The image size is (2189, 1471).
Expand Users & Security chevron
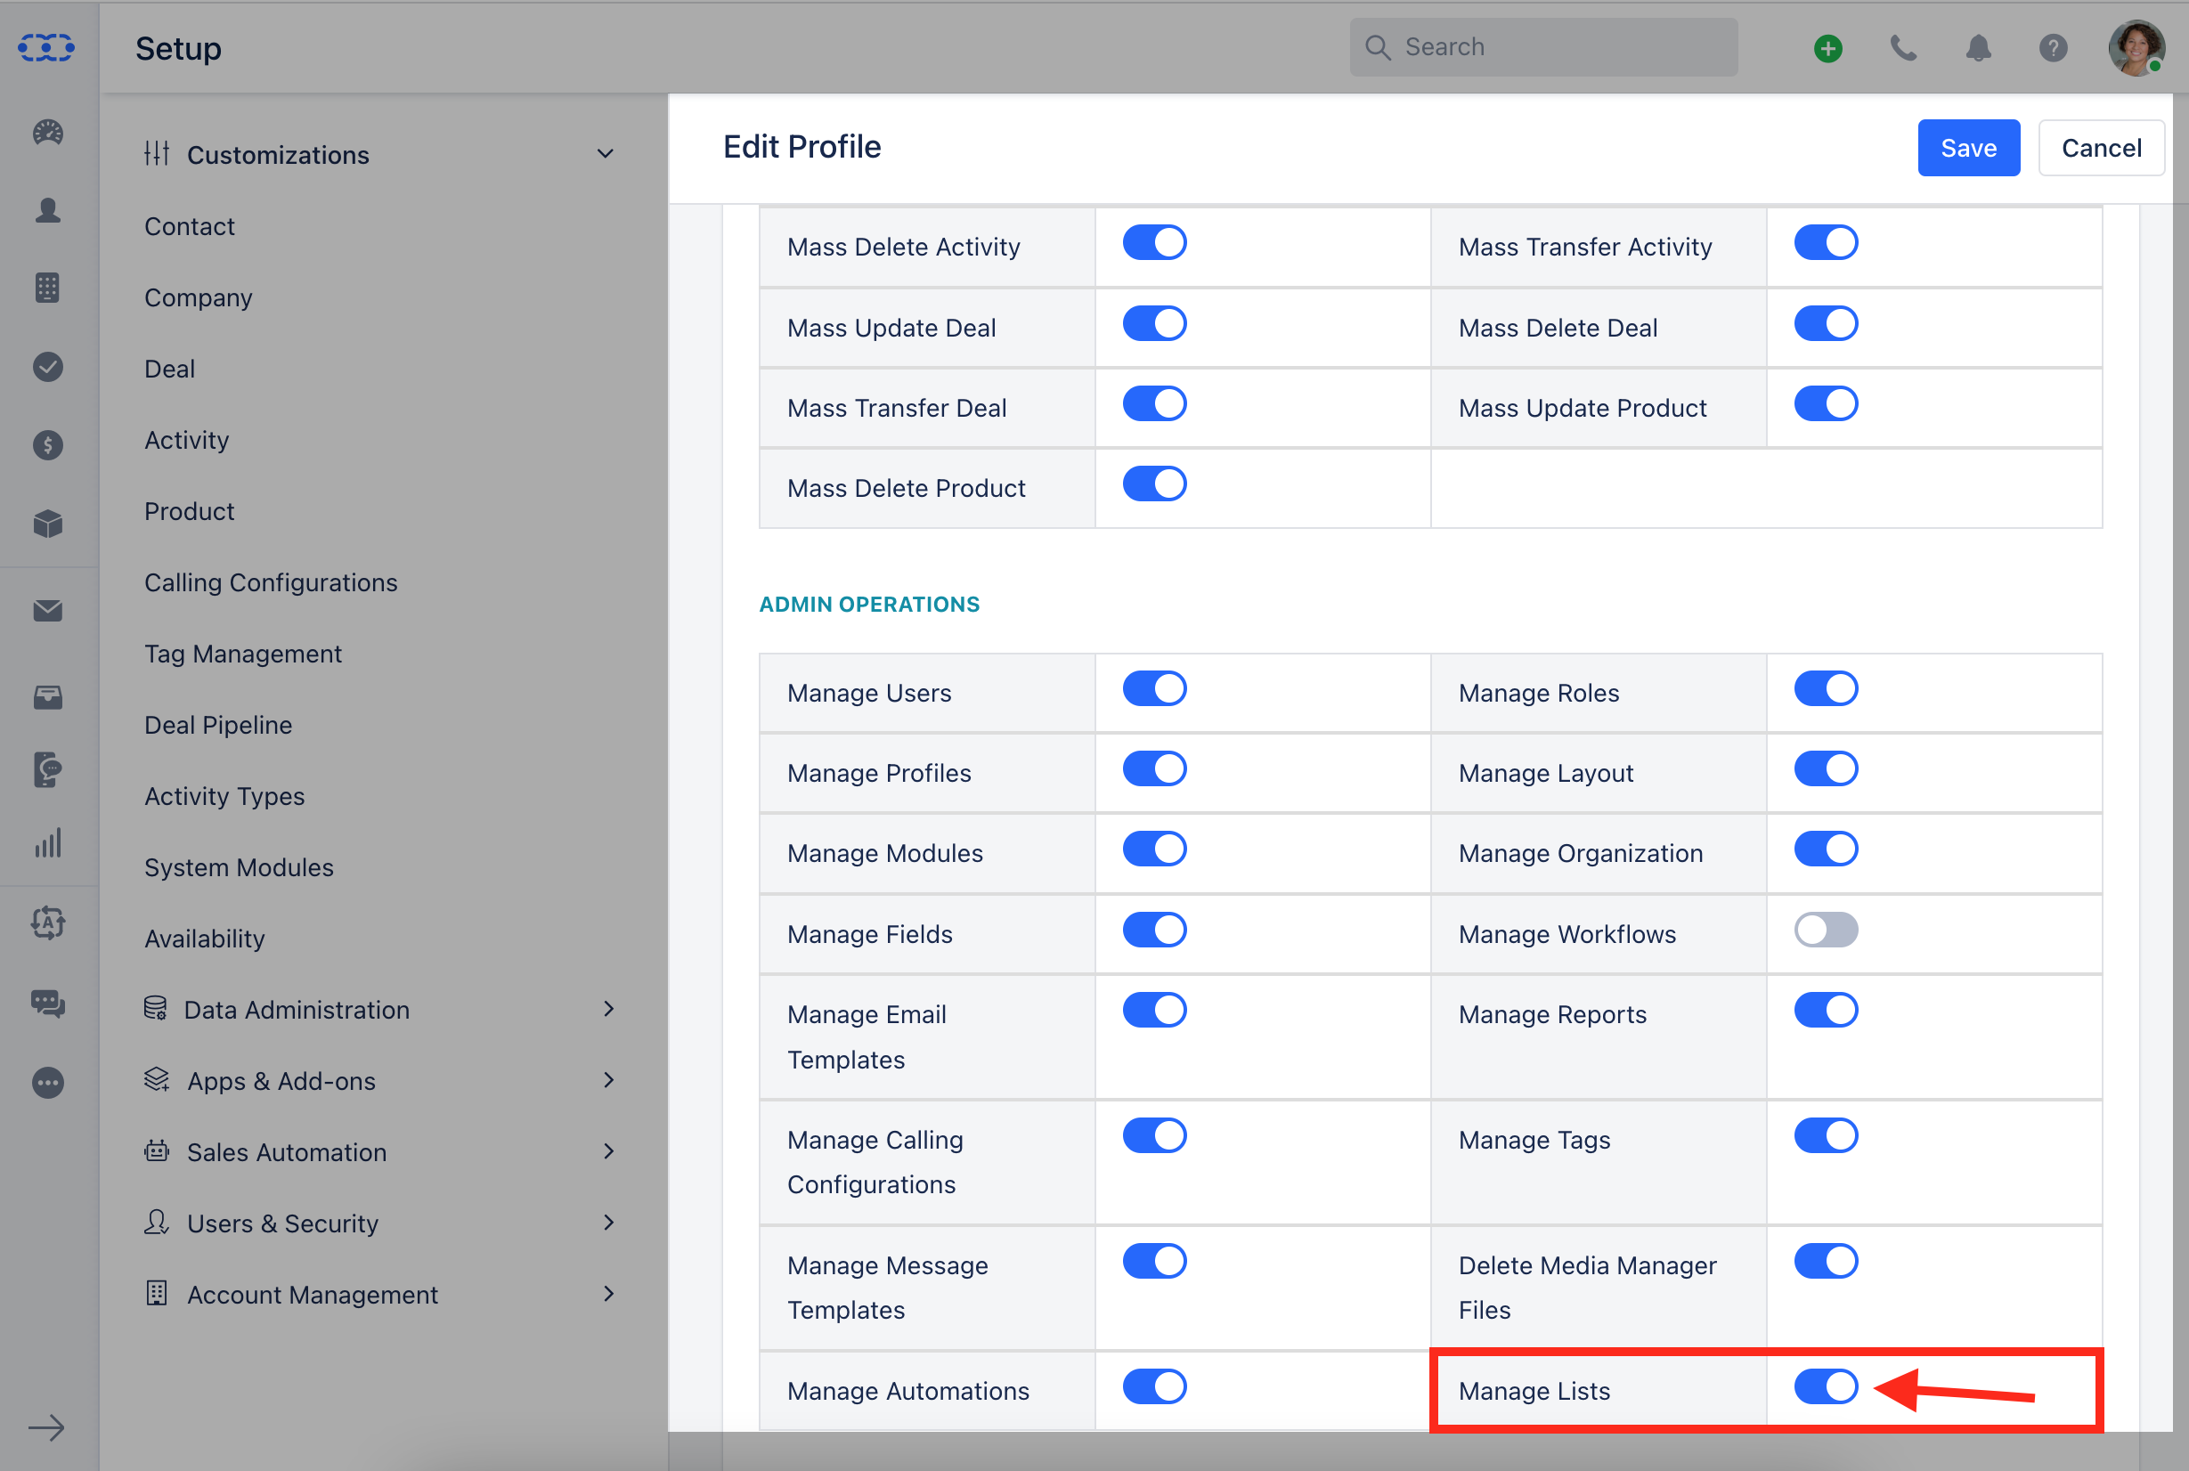click(609, 1223)
